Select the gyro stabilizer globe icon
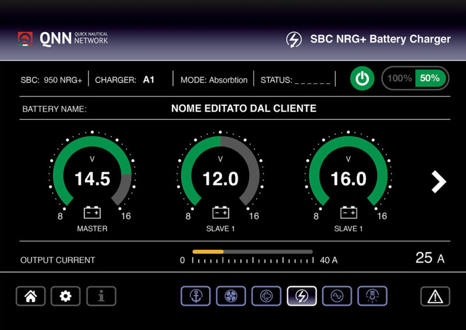 pyautogui.click(x=266, y=296)
